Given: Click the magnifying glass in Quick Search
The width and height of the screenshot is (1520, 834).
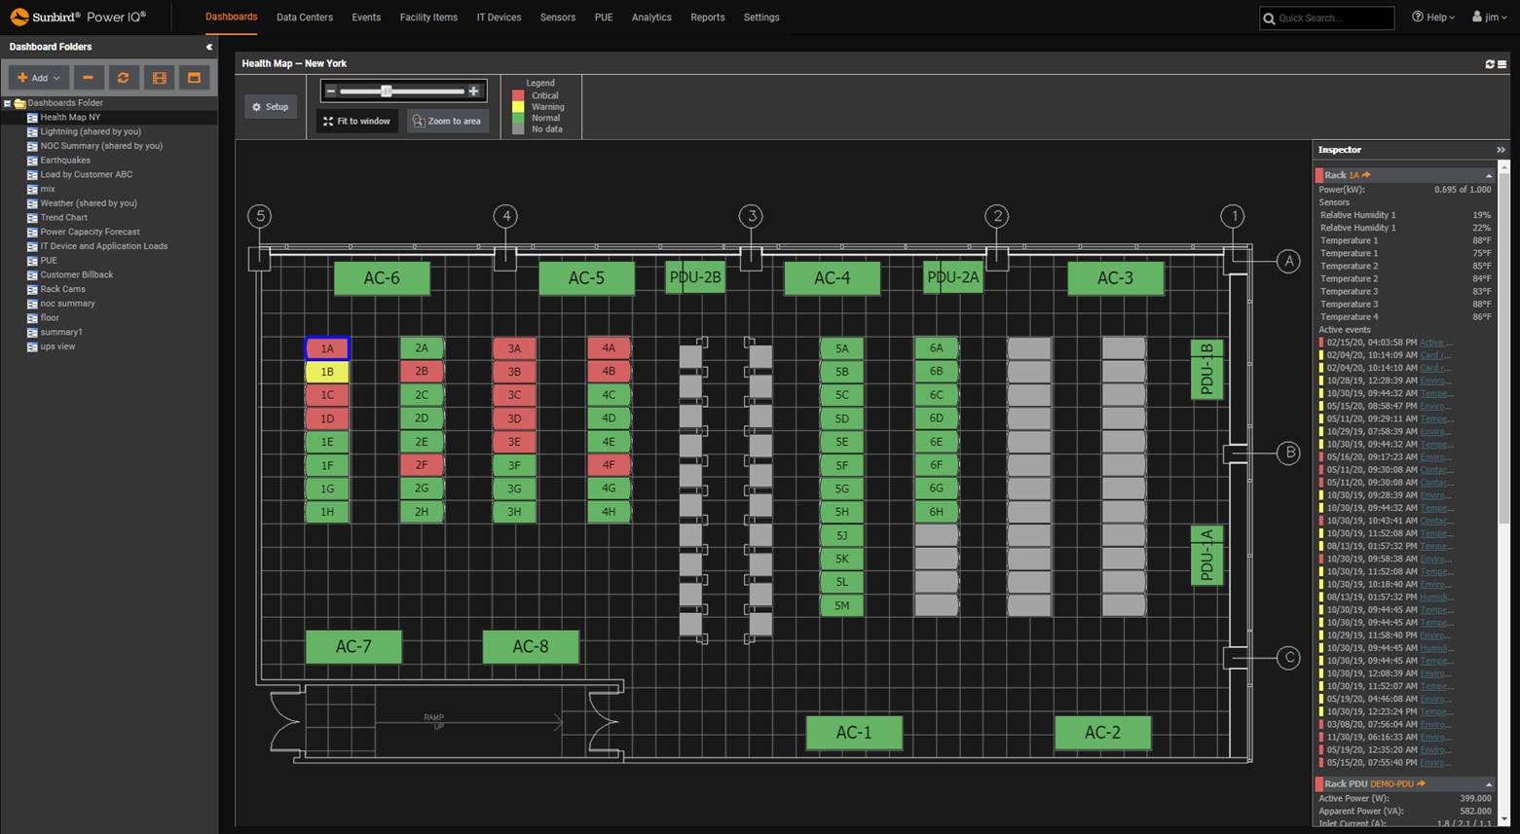Looking at the screenshot, I should (x=1269, y=18).
